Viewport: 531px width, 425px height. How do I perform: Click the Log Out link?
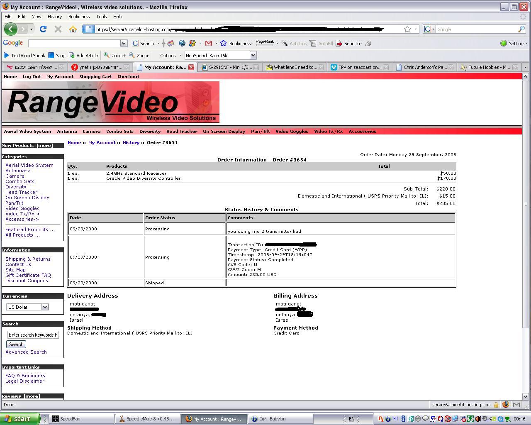point(32,76)
